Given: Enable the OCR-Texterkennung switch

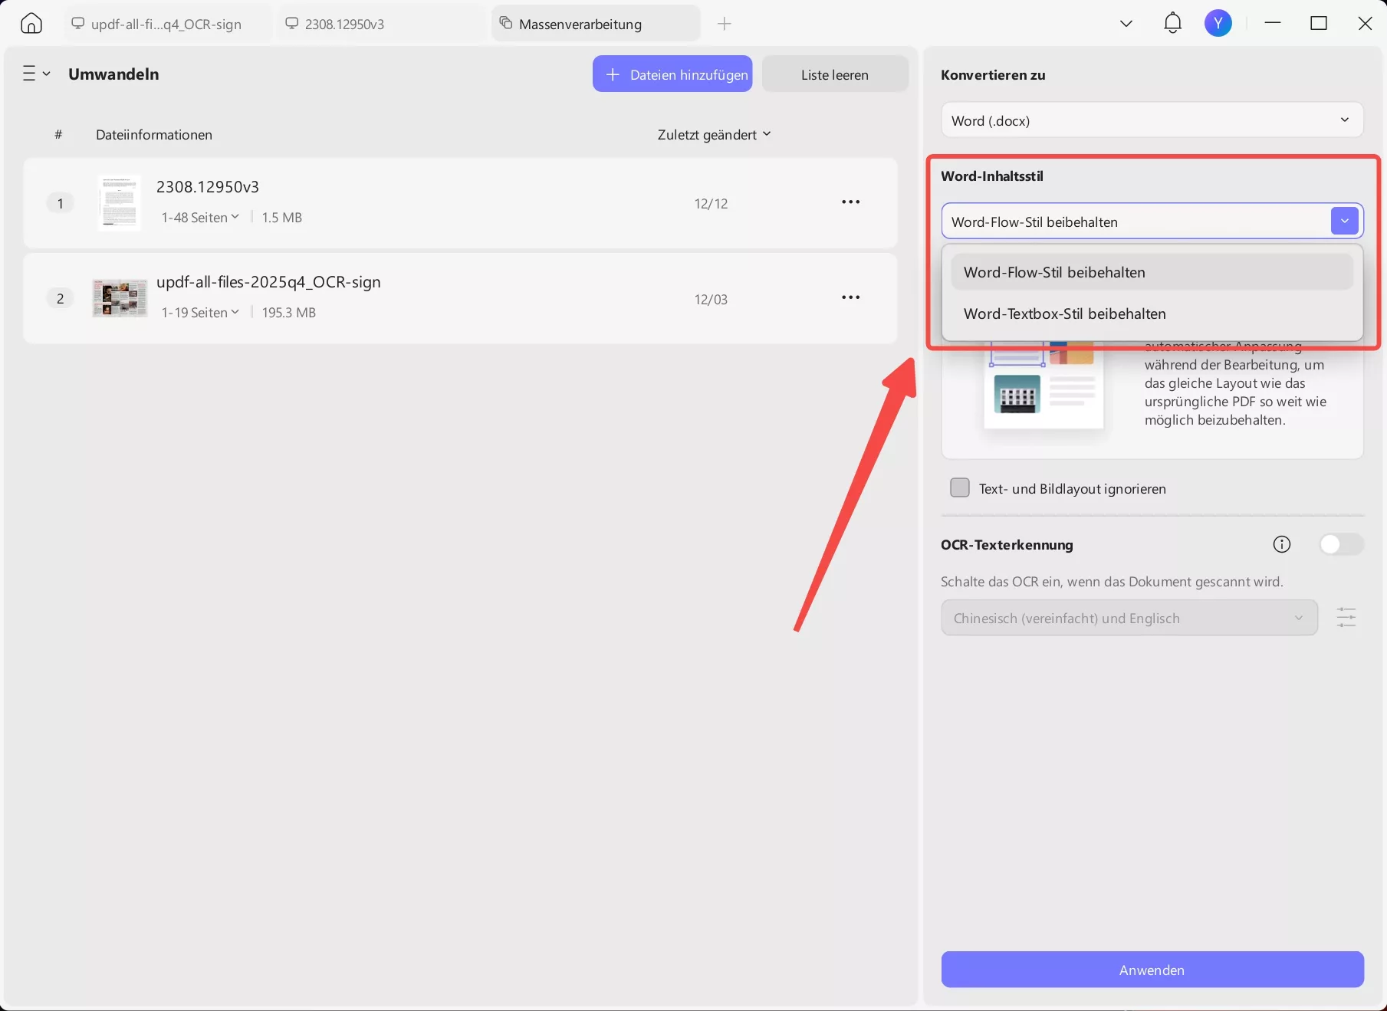Looking at the screenshot, I should (1340, 544).
